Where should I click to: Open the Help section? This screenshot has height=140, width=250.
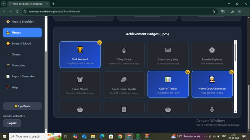(22, 87)
